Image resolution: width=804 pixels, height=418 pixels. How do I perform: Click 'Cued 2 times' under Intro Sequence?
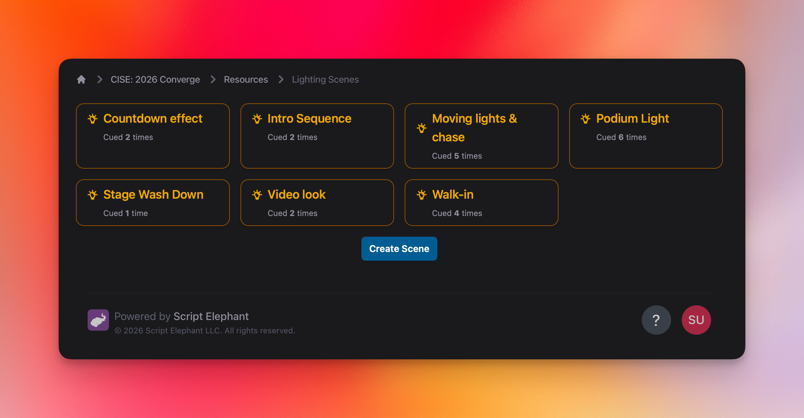point(292,137)
